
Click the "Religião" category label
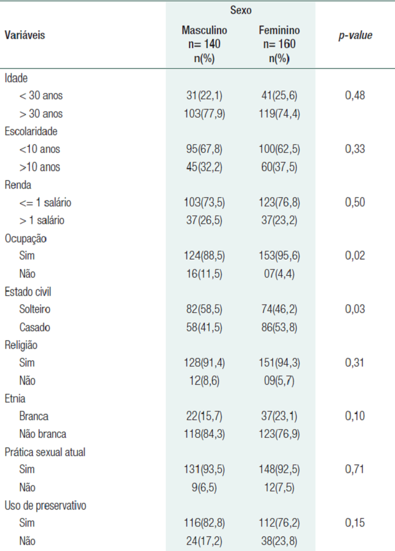pos(22,345)
